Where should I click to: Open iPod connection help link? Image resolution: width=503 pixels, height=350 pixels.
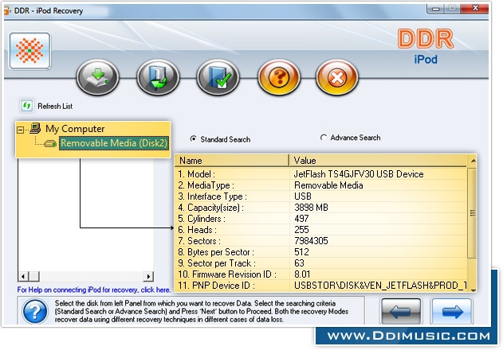click(x=94, y=290)
